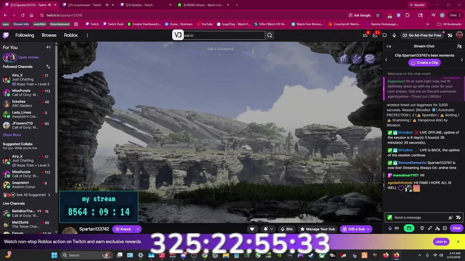Click the Knock button
This screenshot has height=261, width=465.
(123, 229)
